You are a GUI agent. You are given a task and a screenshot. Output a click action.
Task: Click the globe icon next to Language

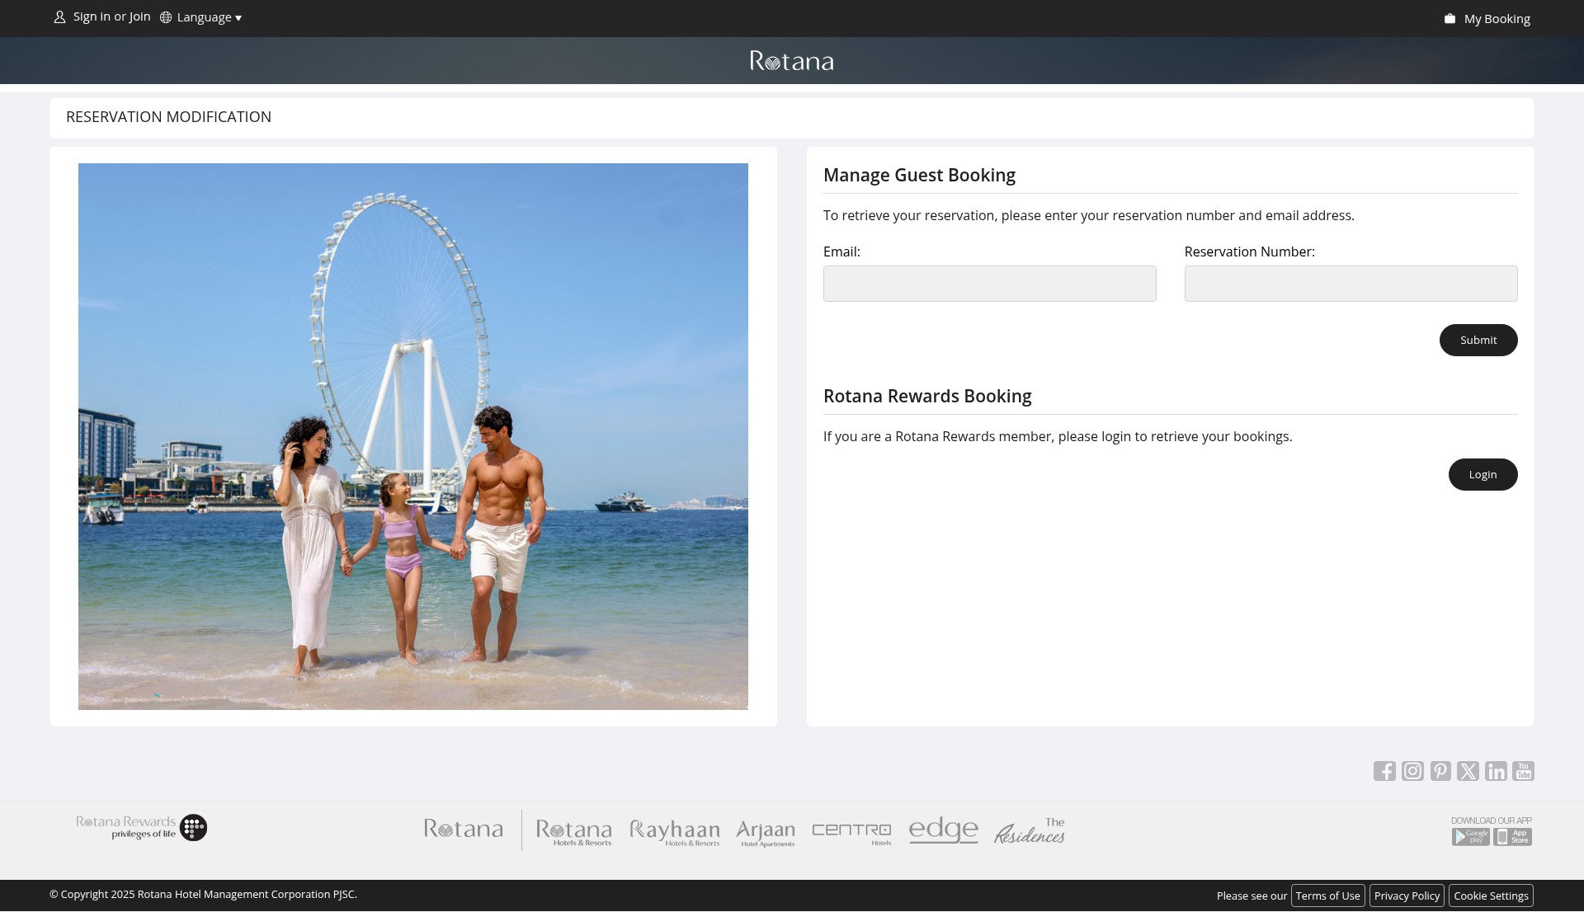pyautogui.click(x=166, y=17)
